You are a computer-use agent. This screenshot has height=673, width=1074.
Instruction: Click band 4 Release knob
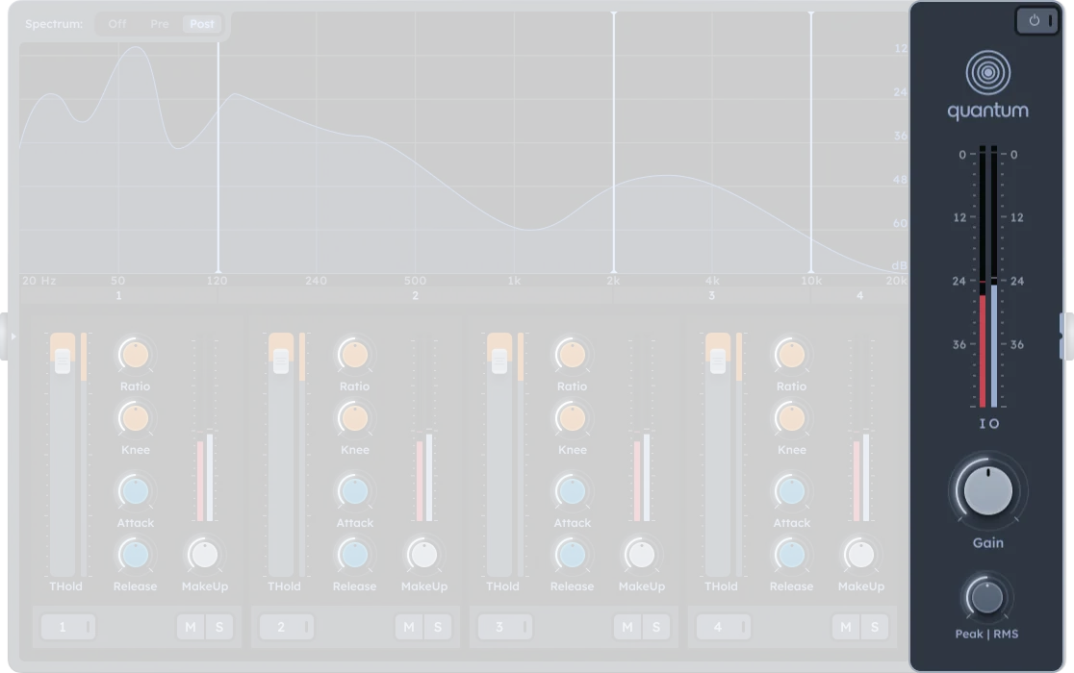point(791,555)
